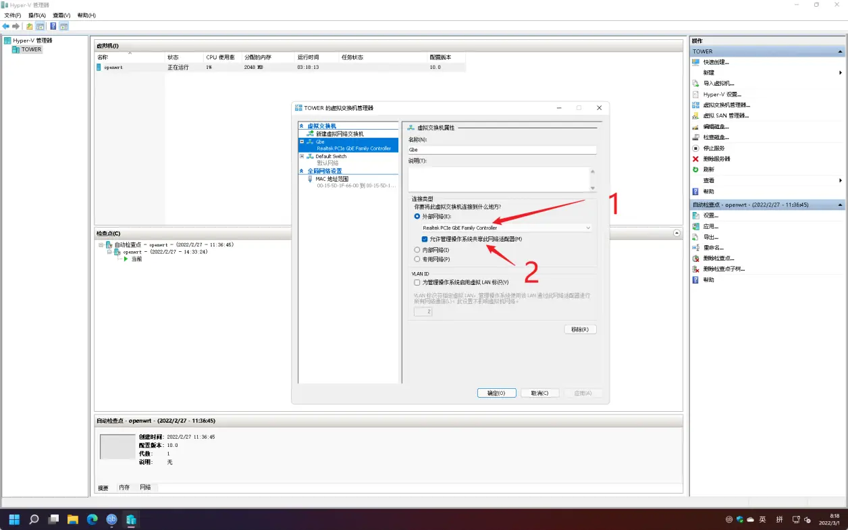Click the blue help question-mark toolbar icon
The width and height of the screenshot is (848, 530).
(x=53, y=26)
